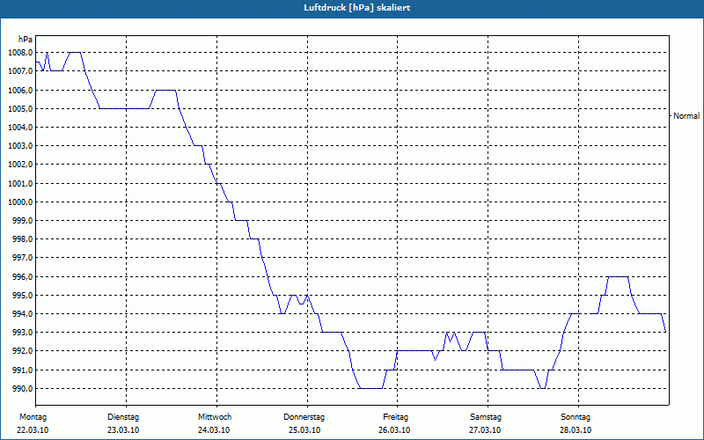Viewport: 704px width, 440px height.
Task: Click the 'hPa' axis unit label
Action: click(26, 39)
